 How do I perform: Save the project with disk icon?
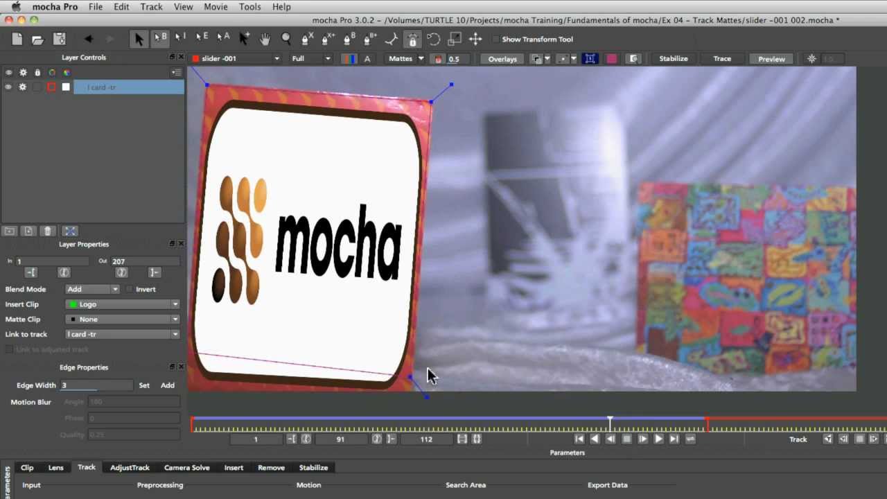60,40
